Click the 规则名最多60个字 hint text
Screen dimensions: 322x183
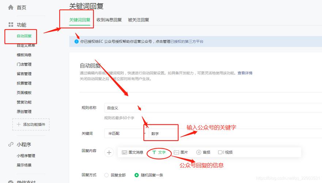pos(119,118)
